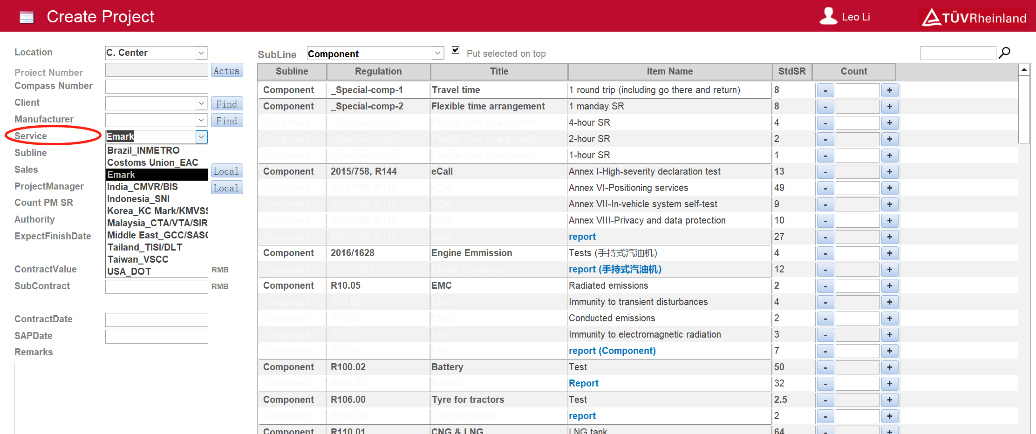Click the Find button next to Manufacturer
The height and width of the screenshot is (434, 1036).
(x=226, y=121)
